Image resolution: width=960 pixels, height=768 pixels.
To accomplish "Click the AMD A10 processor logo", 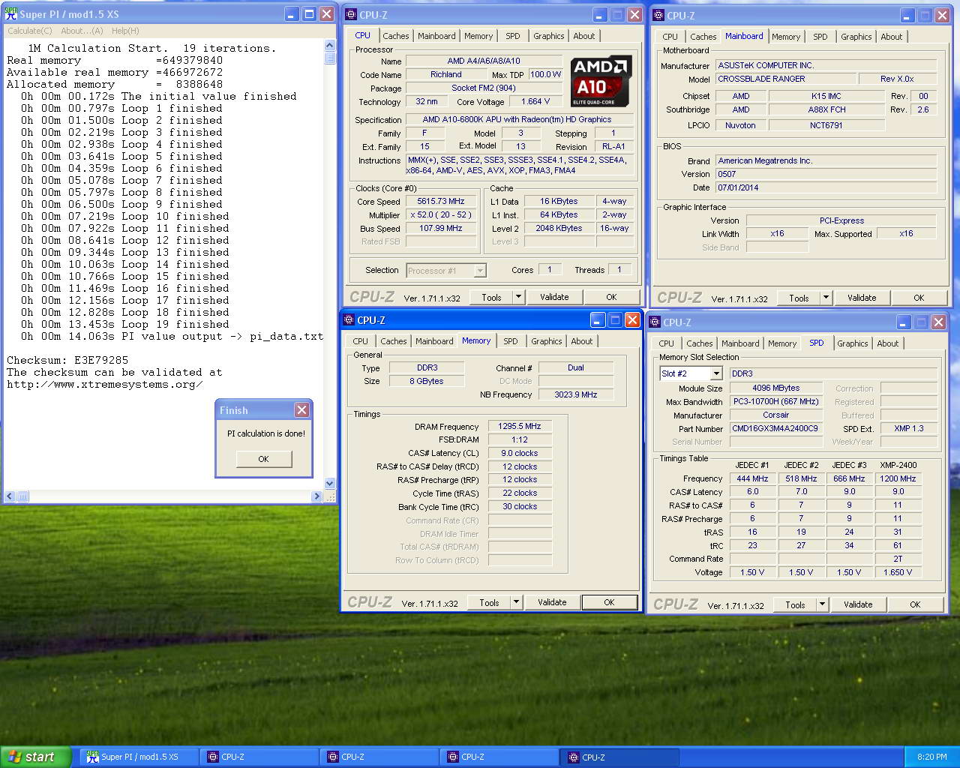I will click(x=601, y=81).
